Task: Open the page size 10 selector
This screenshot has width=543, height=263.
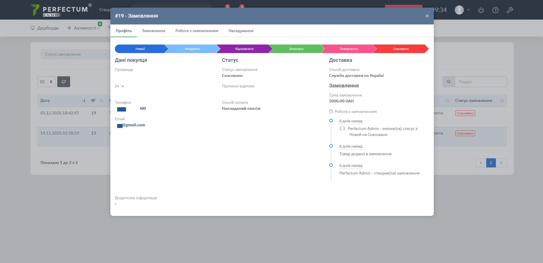Action: tap(46, 82)
